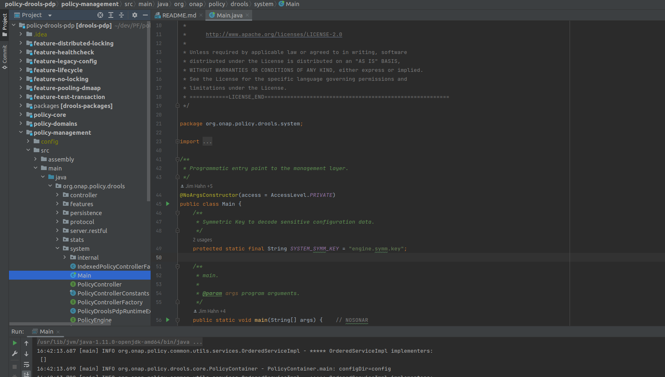This screenshot has width=665, height=377.
Task: Click the folded java command line ellipsis
Action: point(197,342)
